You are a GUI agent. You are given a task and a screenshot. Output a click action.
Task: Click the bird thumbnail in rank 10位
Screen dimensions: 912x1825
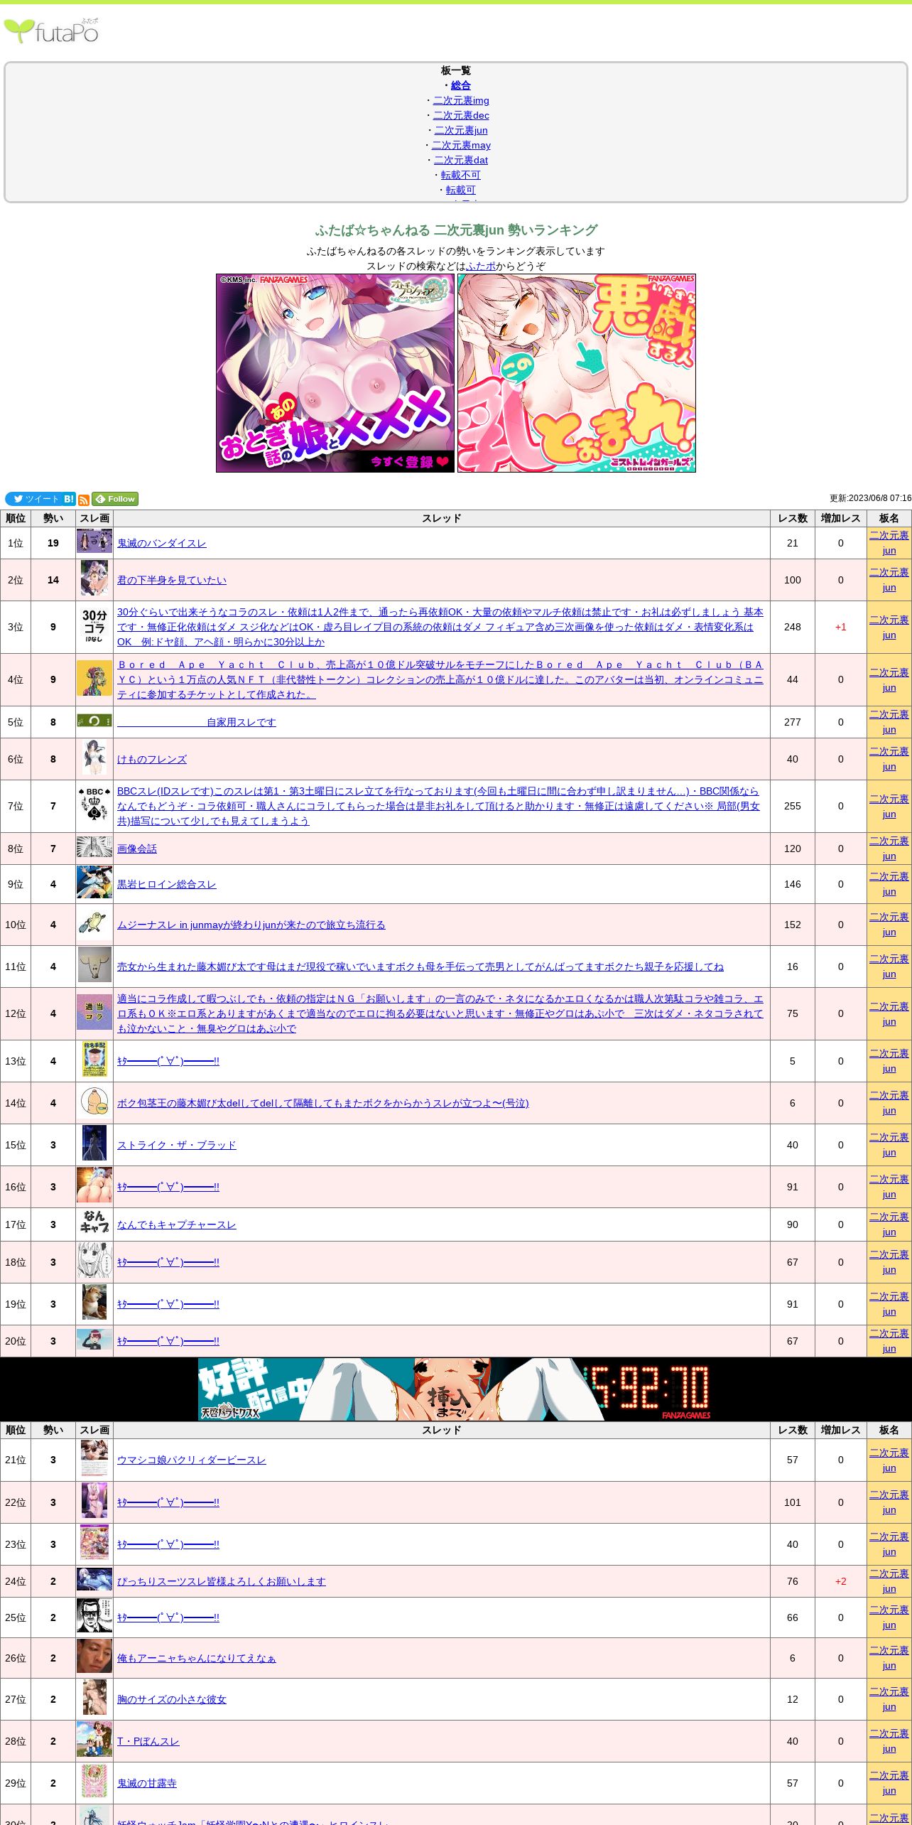pos(94,923)
